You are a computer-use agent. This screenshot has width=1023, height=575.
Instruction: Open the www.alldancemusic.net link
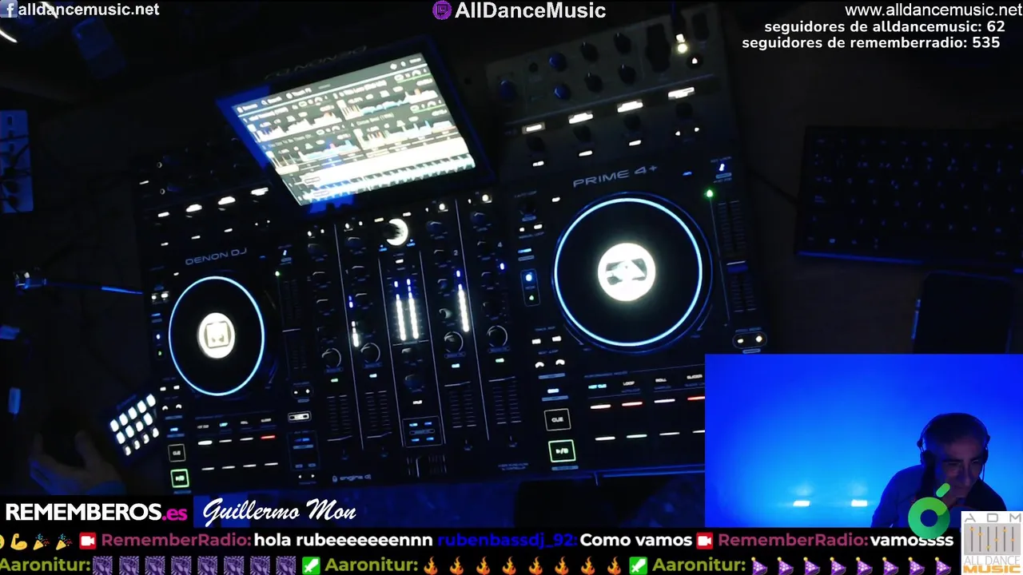tap(933, 10)
